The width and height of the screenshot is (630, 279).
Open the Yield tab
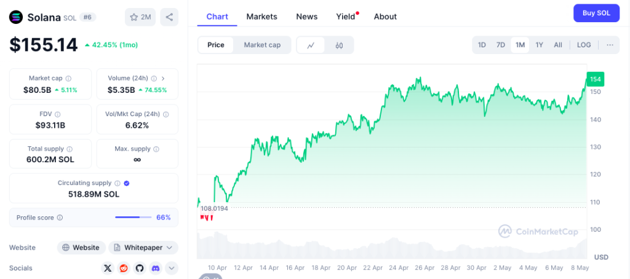coord(346,17)
